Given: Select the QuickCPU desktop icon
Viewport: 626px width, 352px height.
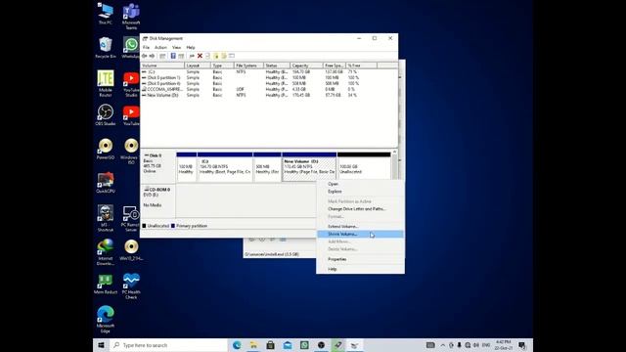Looking at the screenshot, I should pos(106,183).
